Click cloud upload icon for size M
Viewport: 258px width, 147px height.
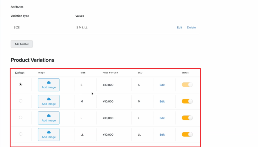pos(49,99)
